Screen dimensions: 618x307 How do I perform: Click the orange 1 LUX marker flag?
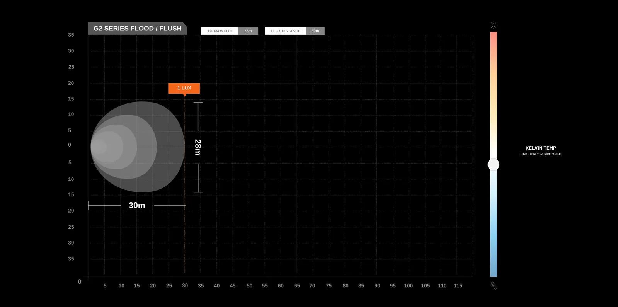pyautogui.click(x=184, y=88)
